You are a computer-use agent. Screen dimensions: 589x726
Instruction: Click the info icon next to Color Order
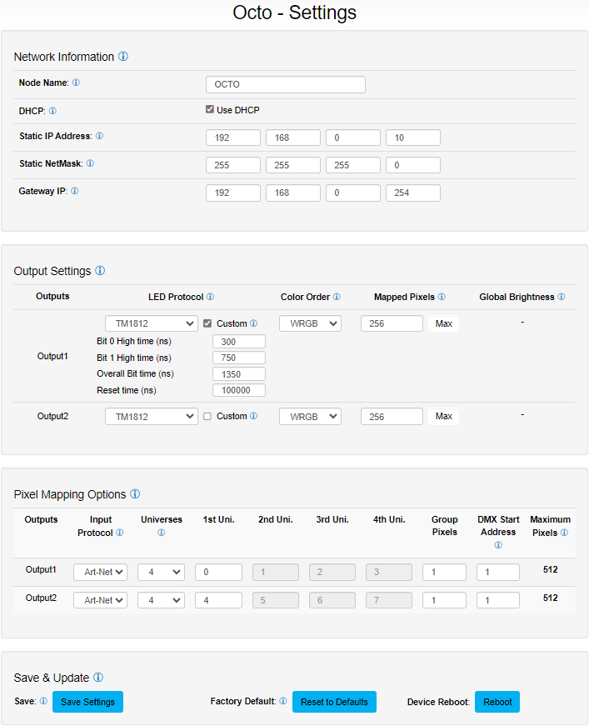pos(337,297)
